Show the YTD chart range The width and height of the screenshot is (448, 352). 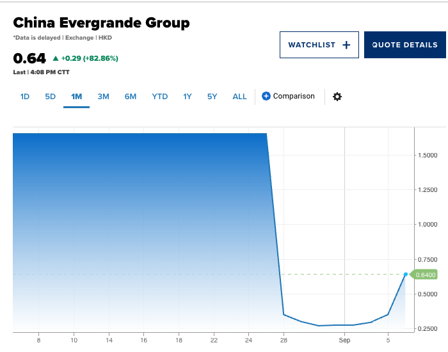point(160,97)
